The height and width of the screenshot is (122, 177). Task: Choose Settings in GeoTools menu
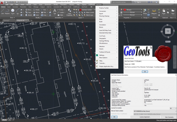[107, 55]
